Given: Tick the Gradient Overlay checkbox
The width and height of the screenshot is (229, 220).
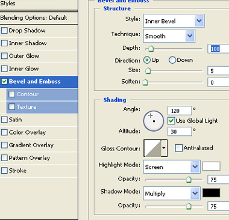Looking at the screenshot, I should click(x=4, y=145).
